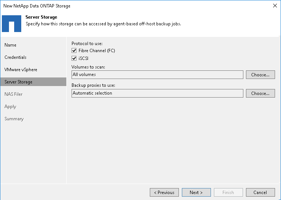The image size is (281, 200).
Task: Toggle the iSCSI protocol checkbox
Action: (x=74, y=58)
